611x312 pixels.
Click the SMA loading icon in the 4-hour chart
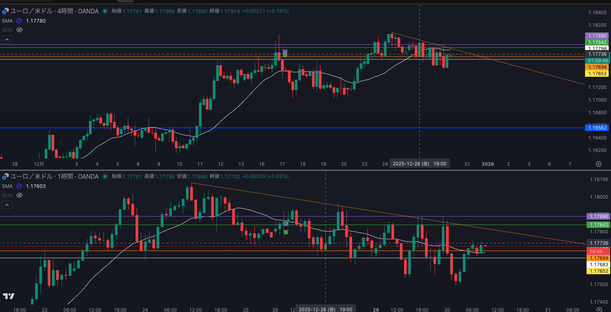click(x=19, y=21)
